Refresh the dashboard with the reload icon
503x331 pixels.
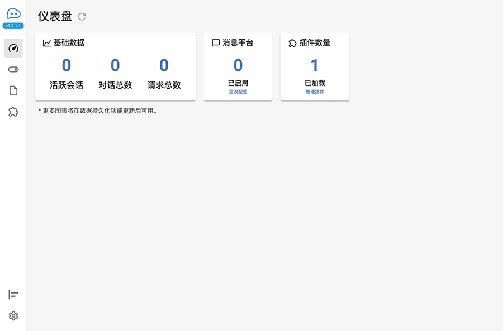coord(82,17)
